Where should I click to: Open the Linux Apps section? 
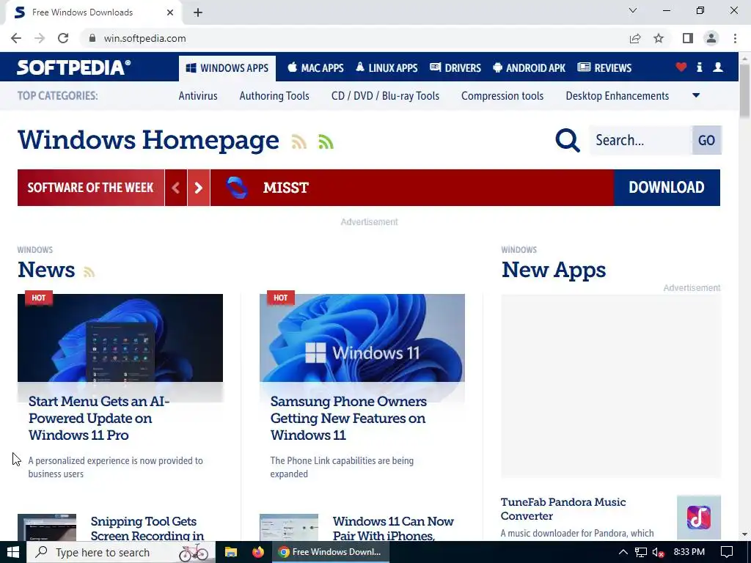pos(387,68)
